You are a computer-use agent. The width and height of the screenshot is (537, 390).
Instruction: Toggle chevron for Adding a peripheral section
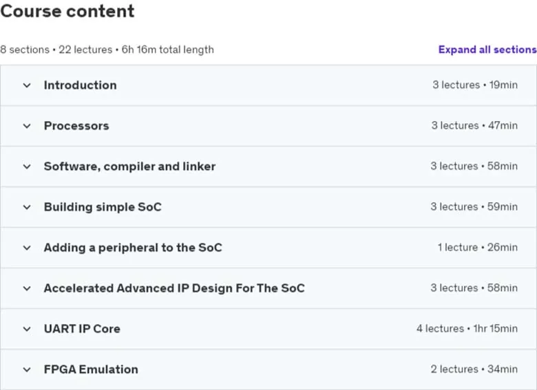pos(27,248)
